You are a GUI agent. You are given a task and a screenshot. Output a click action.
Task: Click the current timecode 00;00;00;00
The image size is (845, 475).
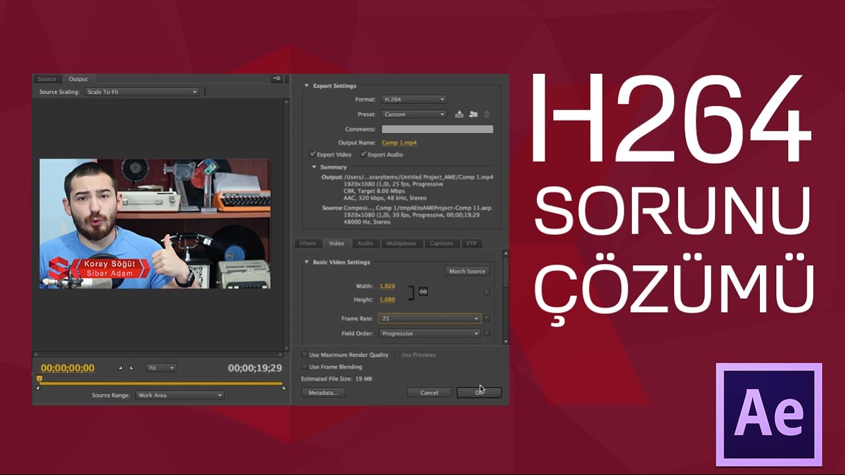[x=67, y=368]
